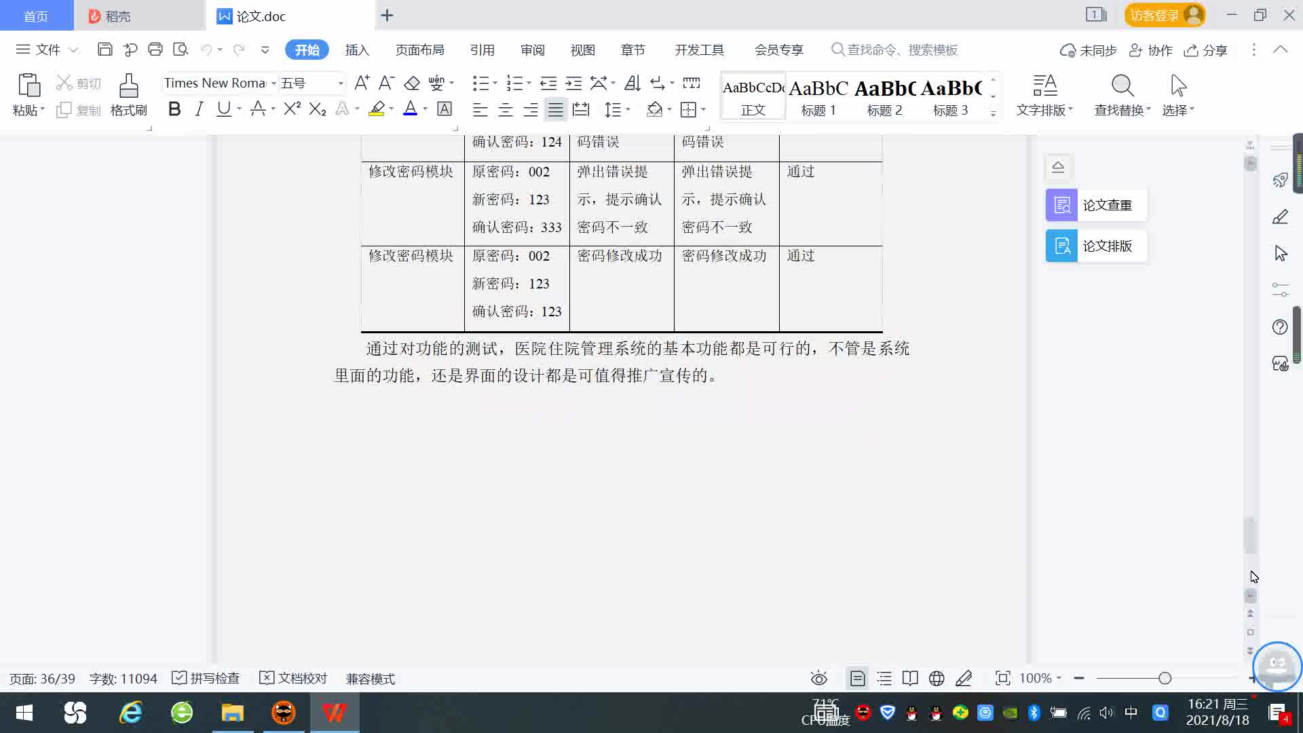
Task: Click the print icon in quick toolbar
Action: click(155, 50)
